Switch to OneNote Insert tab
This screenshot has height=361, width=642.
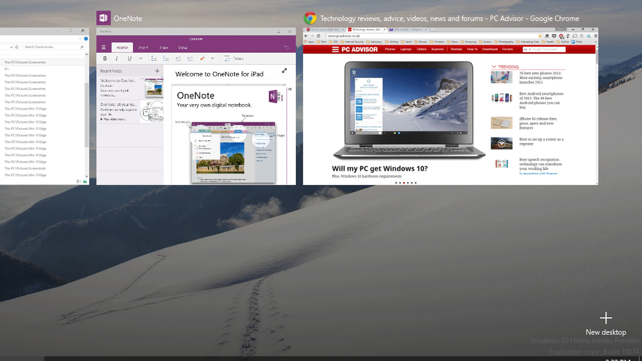pyautogui.click(x=143, y=48)
